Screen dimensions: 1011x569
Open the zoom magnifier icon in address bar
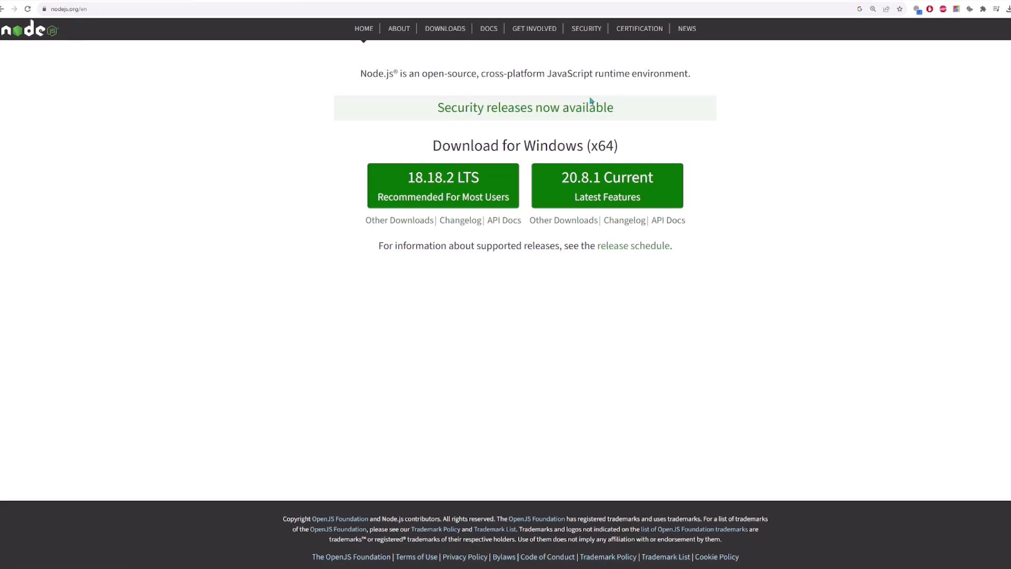coord(873,9)
